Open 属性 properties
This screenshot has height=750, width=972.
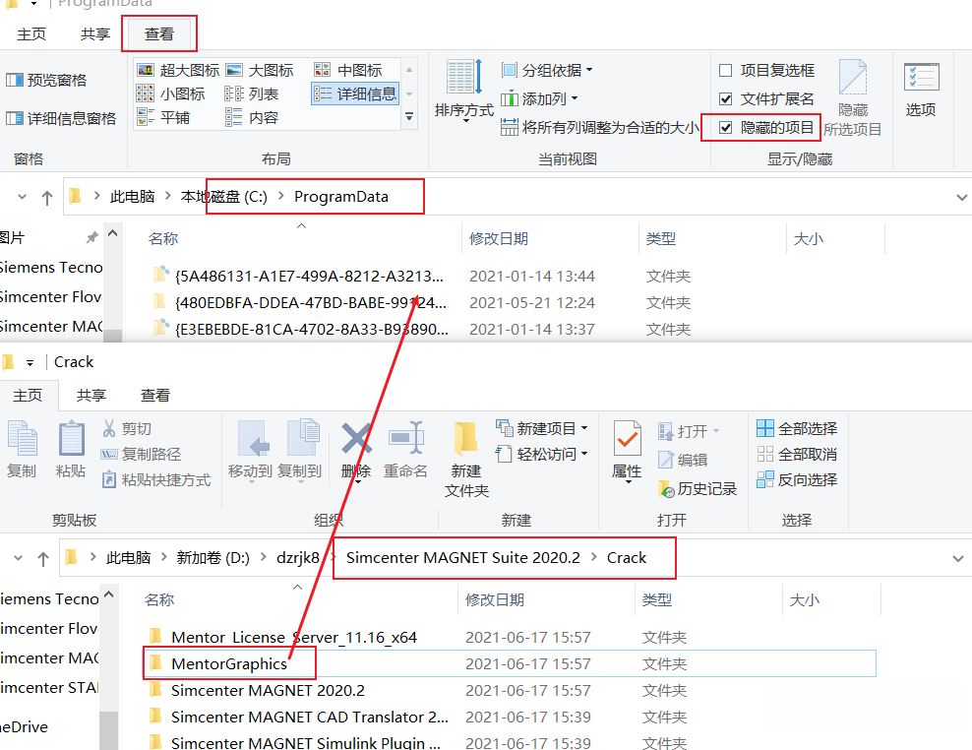pos(627,451)
